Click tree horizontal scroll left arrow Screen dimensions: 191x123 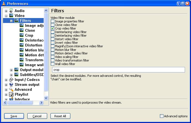[5, 103]
